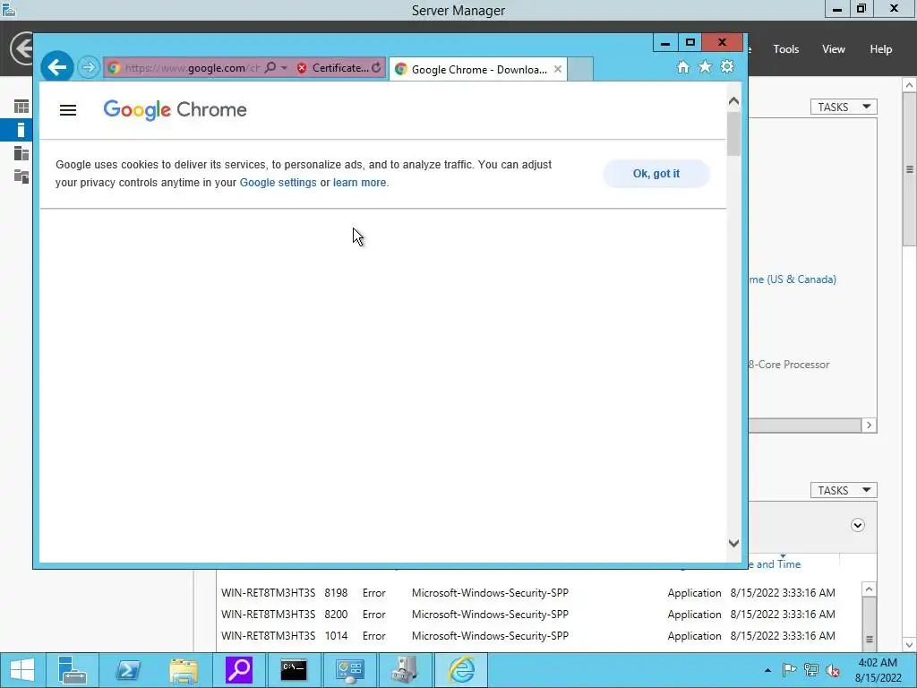
Task: Open the Control Panel taskbar icon
Action: click(x=350, y=670)
